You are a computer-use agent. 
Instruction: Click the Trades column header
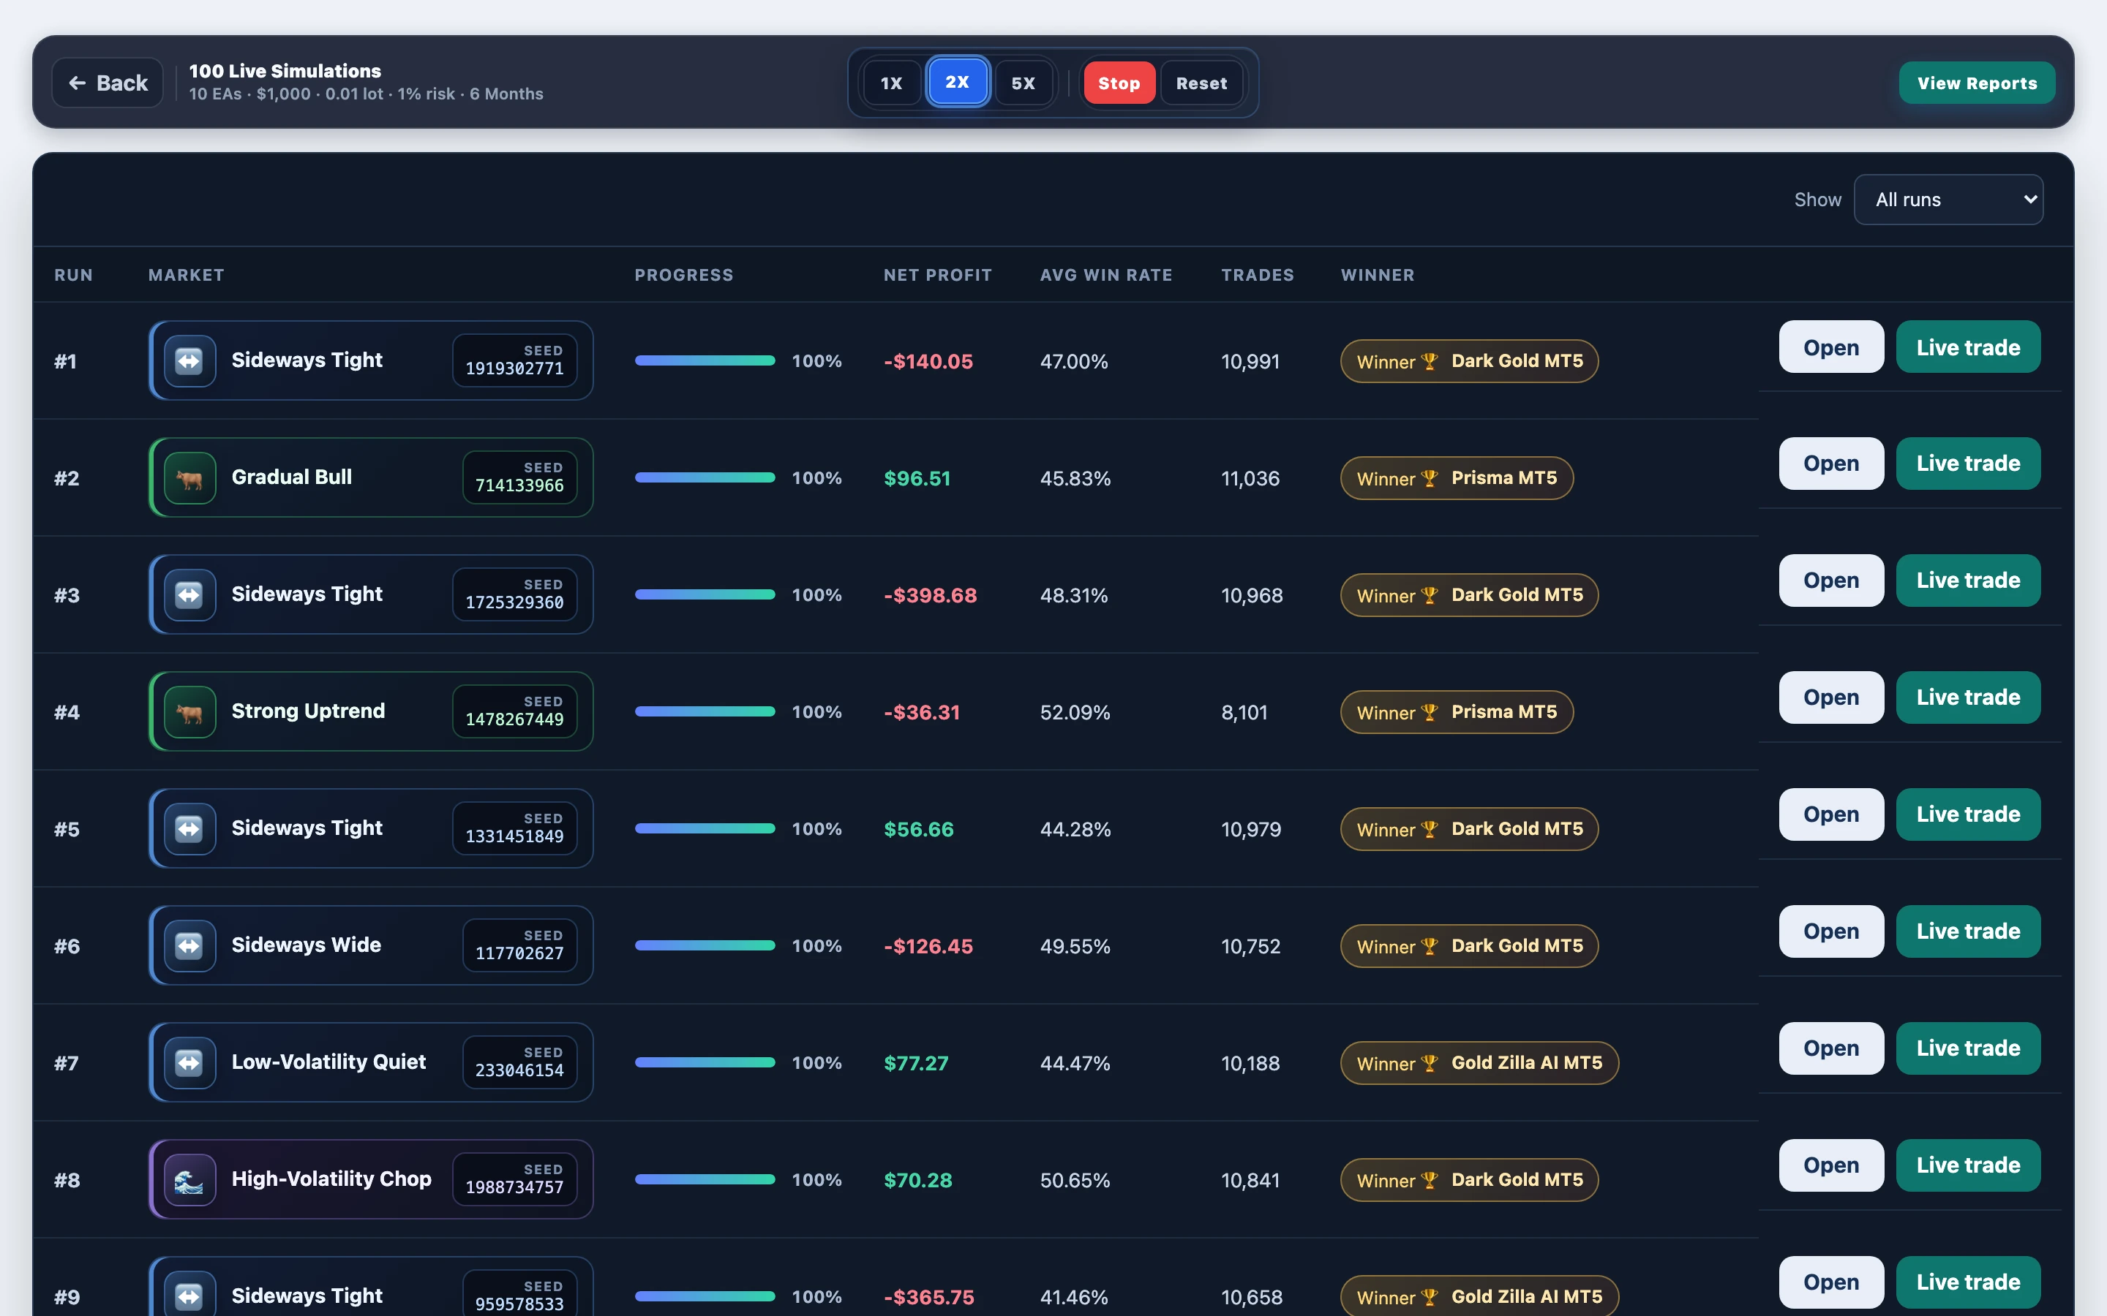[x=1257, y=275]
